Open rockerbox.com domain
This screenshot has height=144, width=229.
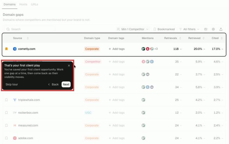28,113
